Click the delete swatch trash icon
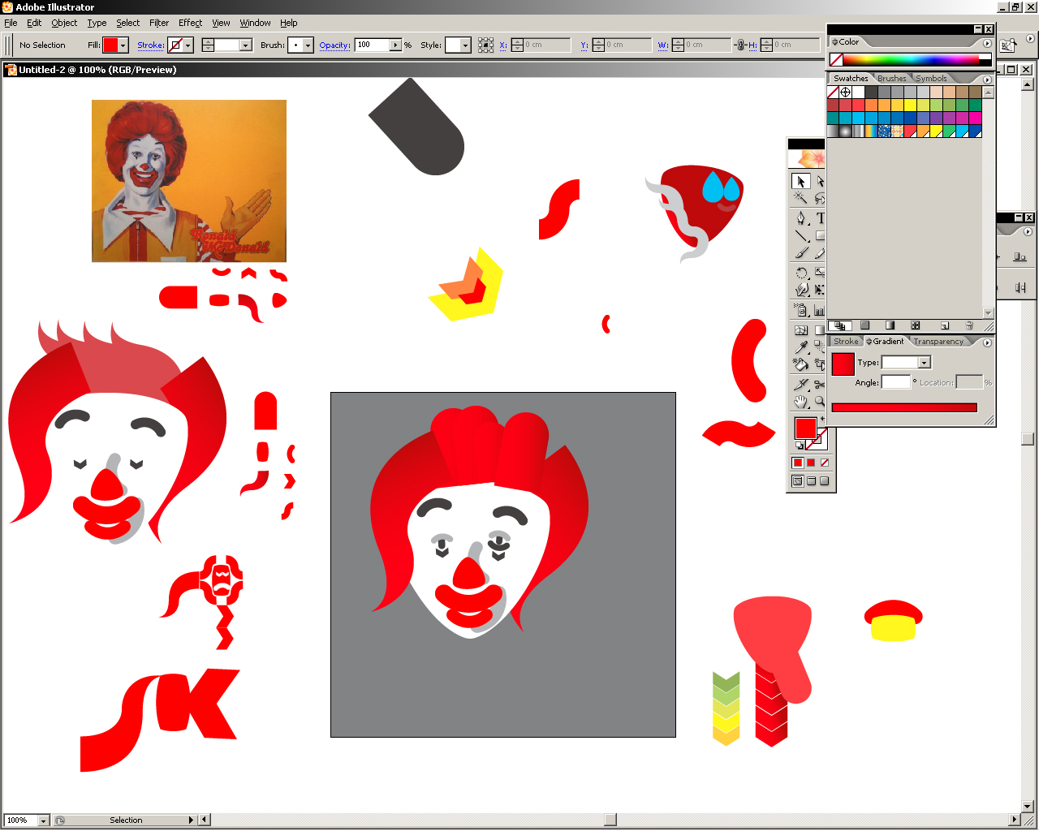This screenshot has width=1039, height=831. [969, 325]
